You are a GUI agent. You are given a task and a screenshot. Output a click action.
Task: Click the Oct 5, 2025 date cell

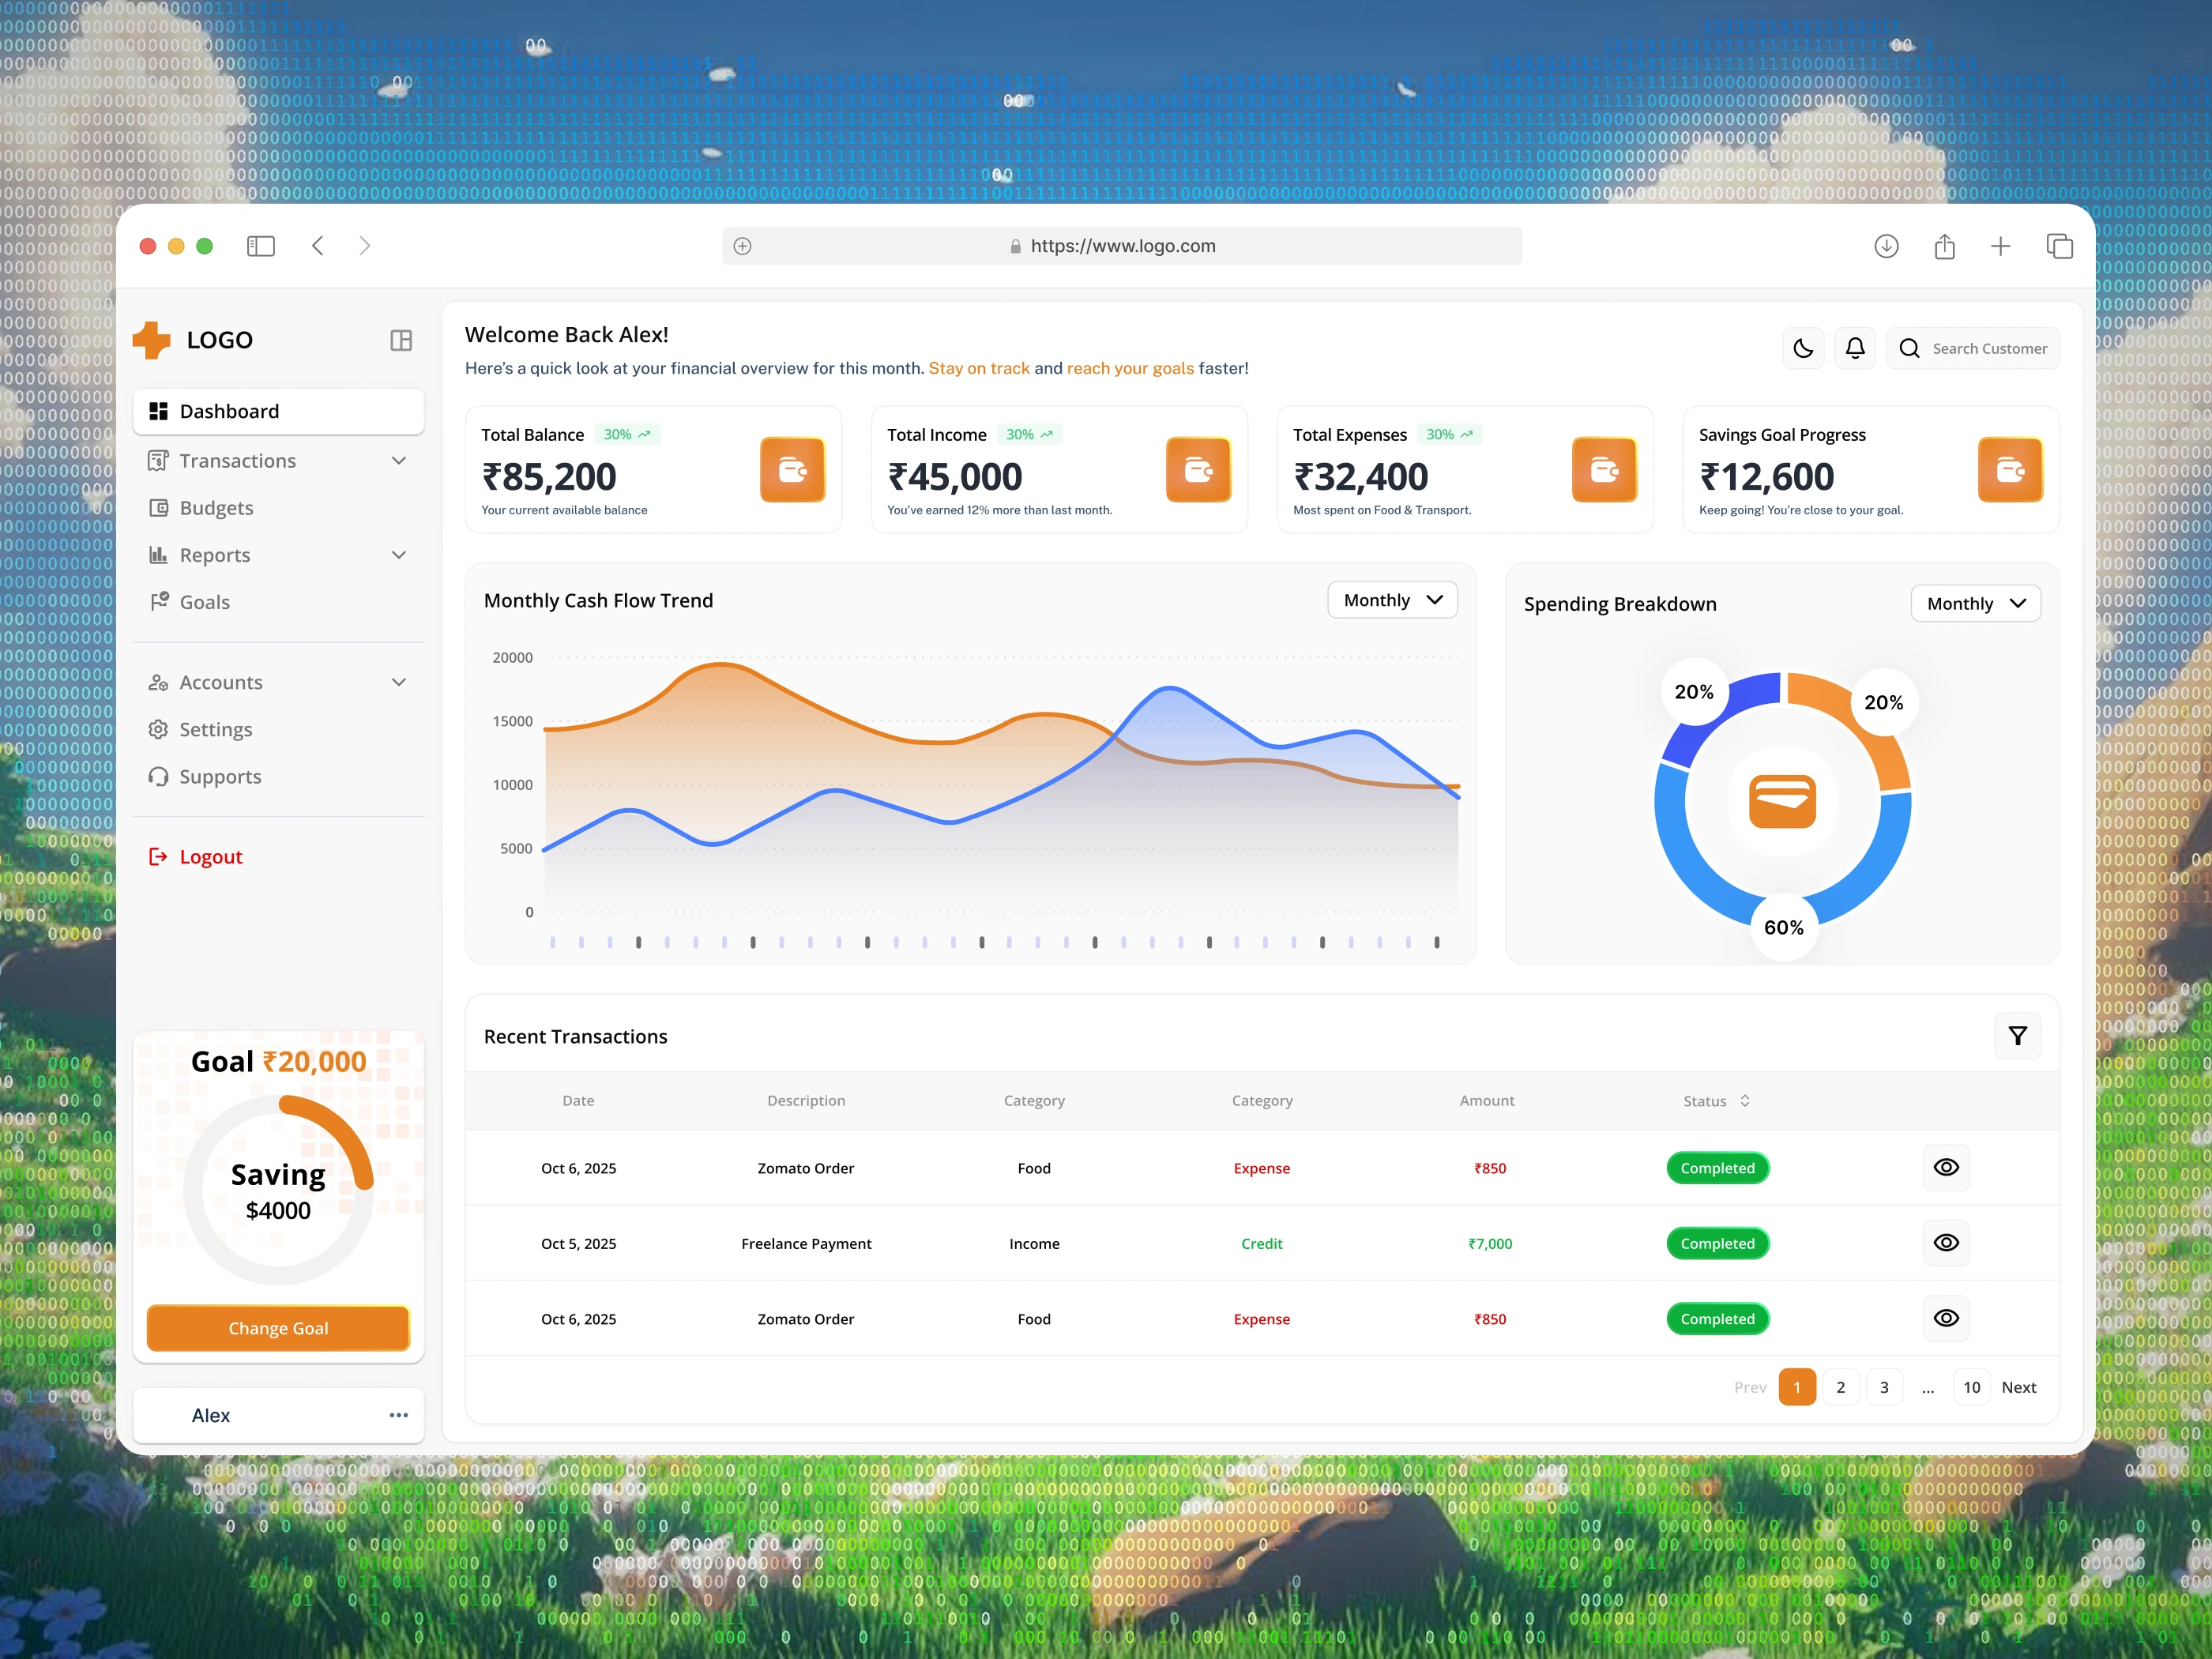(578, 1243)
